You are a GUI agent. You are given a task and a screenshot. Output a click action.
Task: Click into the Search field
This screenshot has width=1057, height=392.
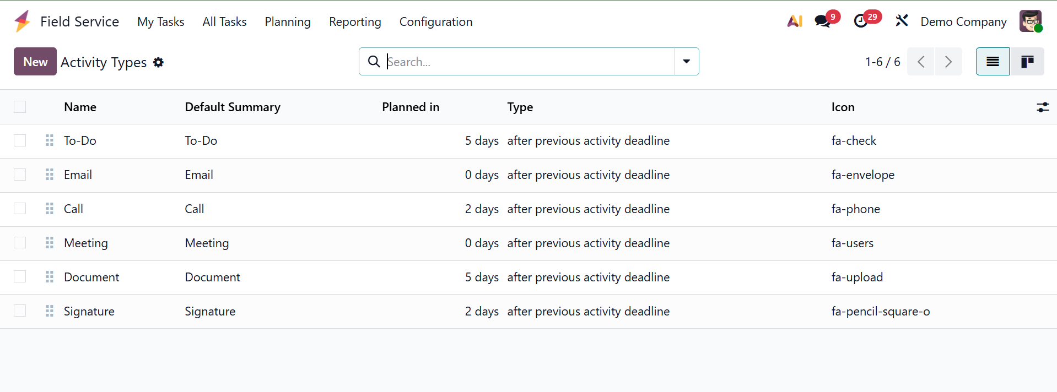tap(529, 62)
